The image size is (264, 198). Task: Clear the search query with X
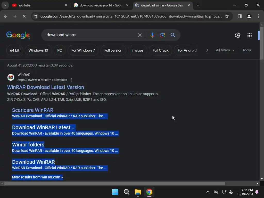pos(140,35)
